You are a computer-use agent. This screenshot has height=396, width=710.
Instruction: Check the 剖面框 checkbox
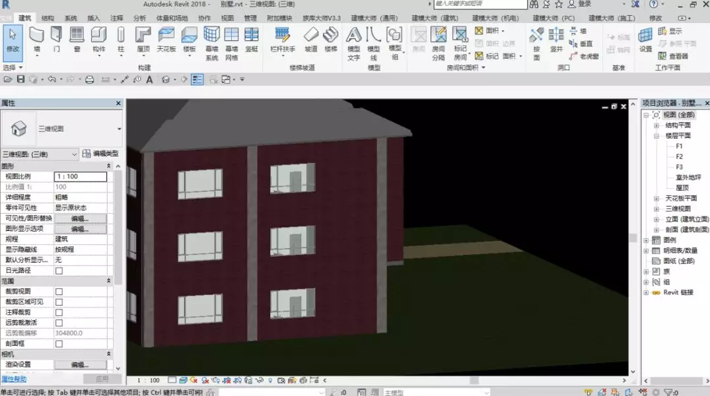click(59, 344)
